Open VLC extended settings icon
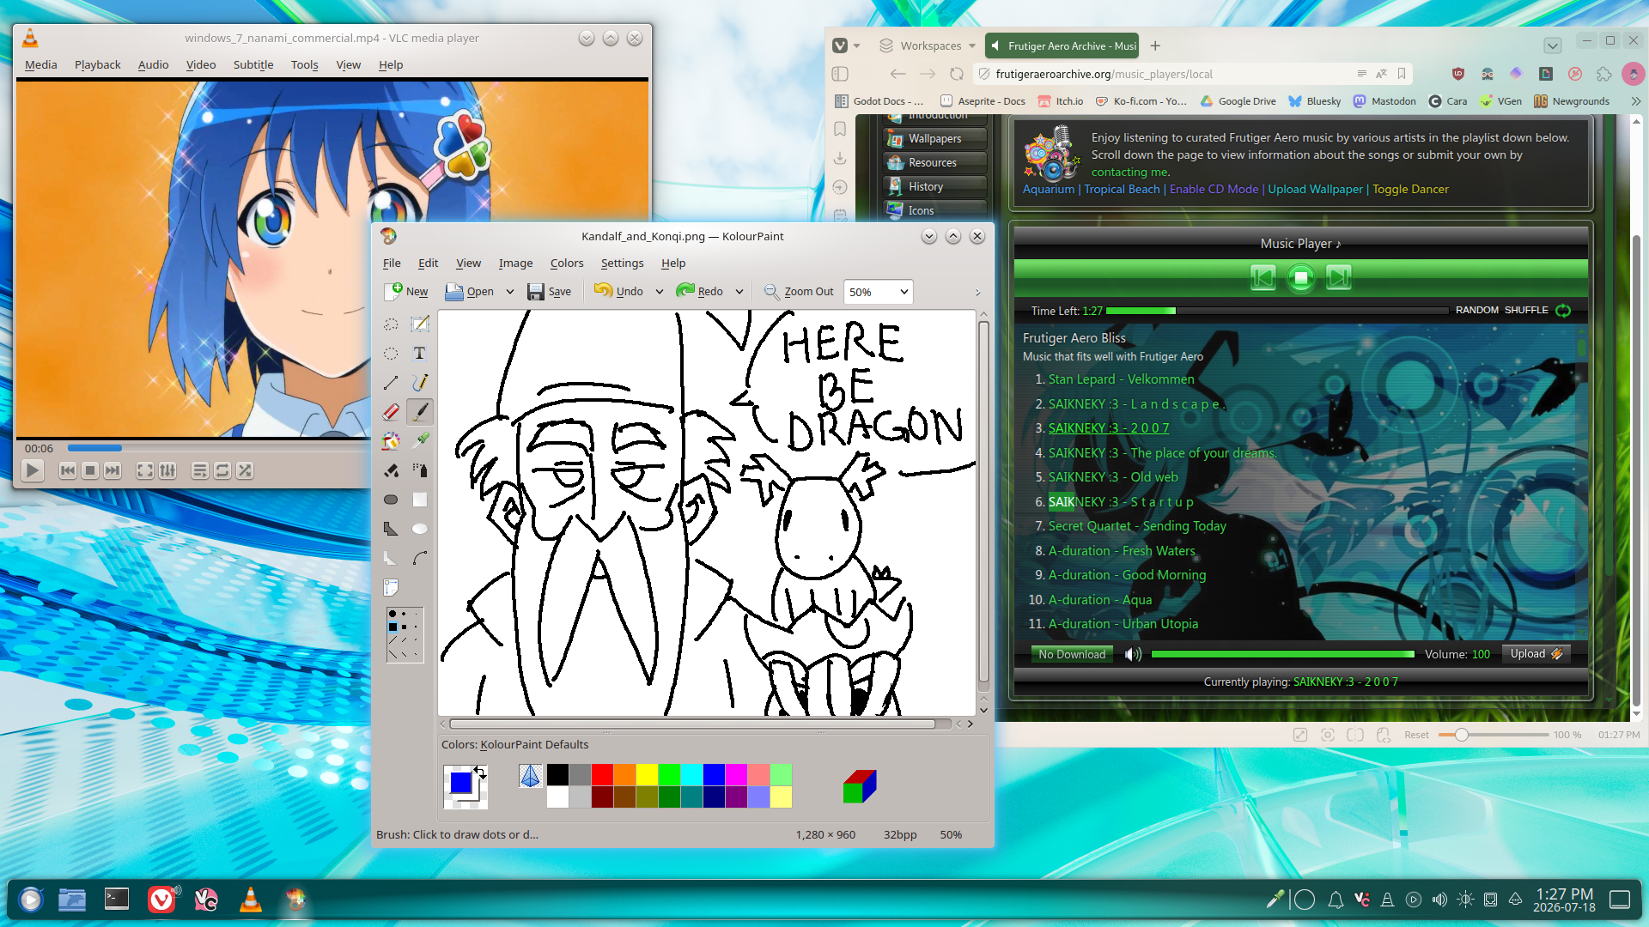Screen dimensions: 1649x927 pos(167,470)
